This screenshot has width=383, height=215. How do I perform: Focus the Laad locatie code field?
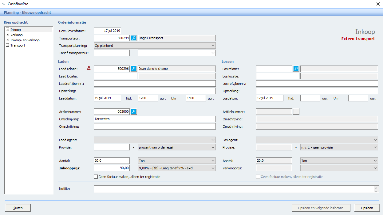point(115,76)
